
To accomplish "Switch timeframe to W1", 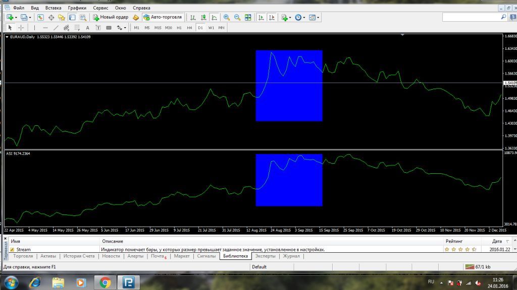I will pyautogui.click(x=211, y=28).
